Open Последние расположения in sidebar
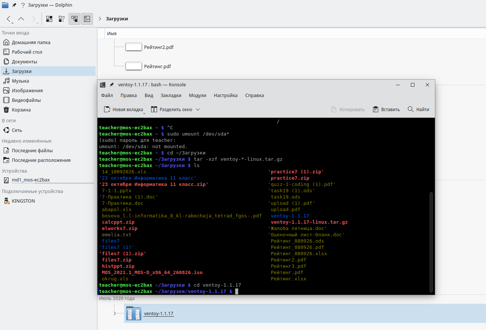Image resolution: width=486 pixels, height=330 pixels. pos(48,160)
